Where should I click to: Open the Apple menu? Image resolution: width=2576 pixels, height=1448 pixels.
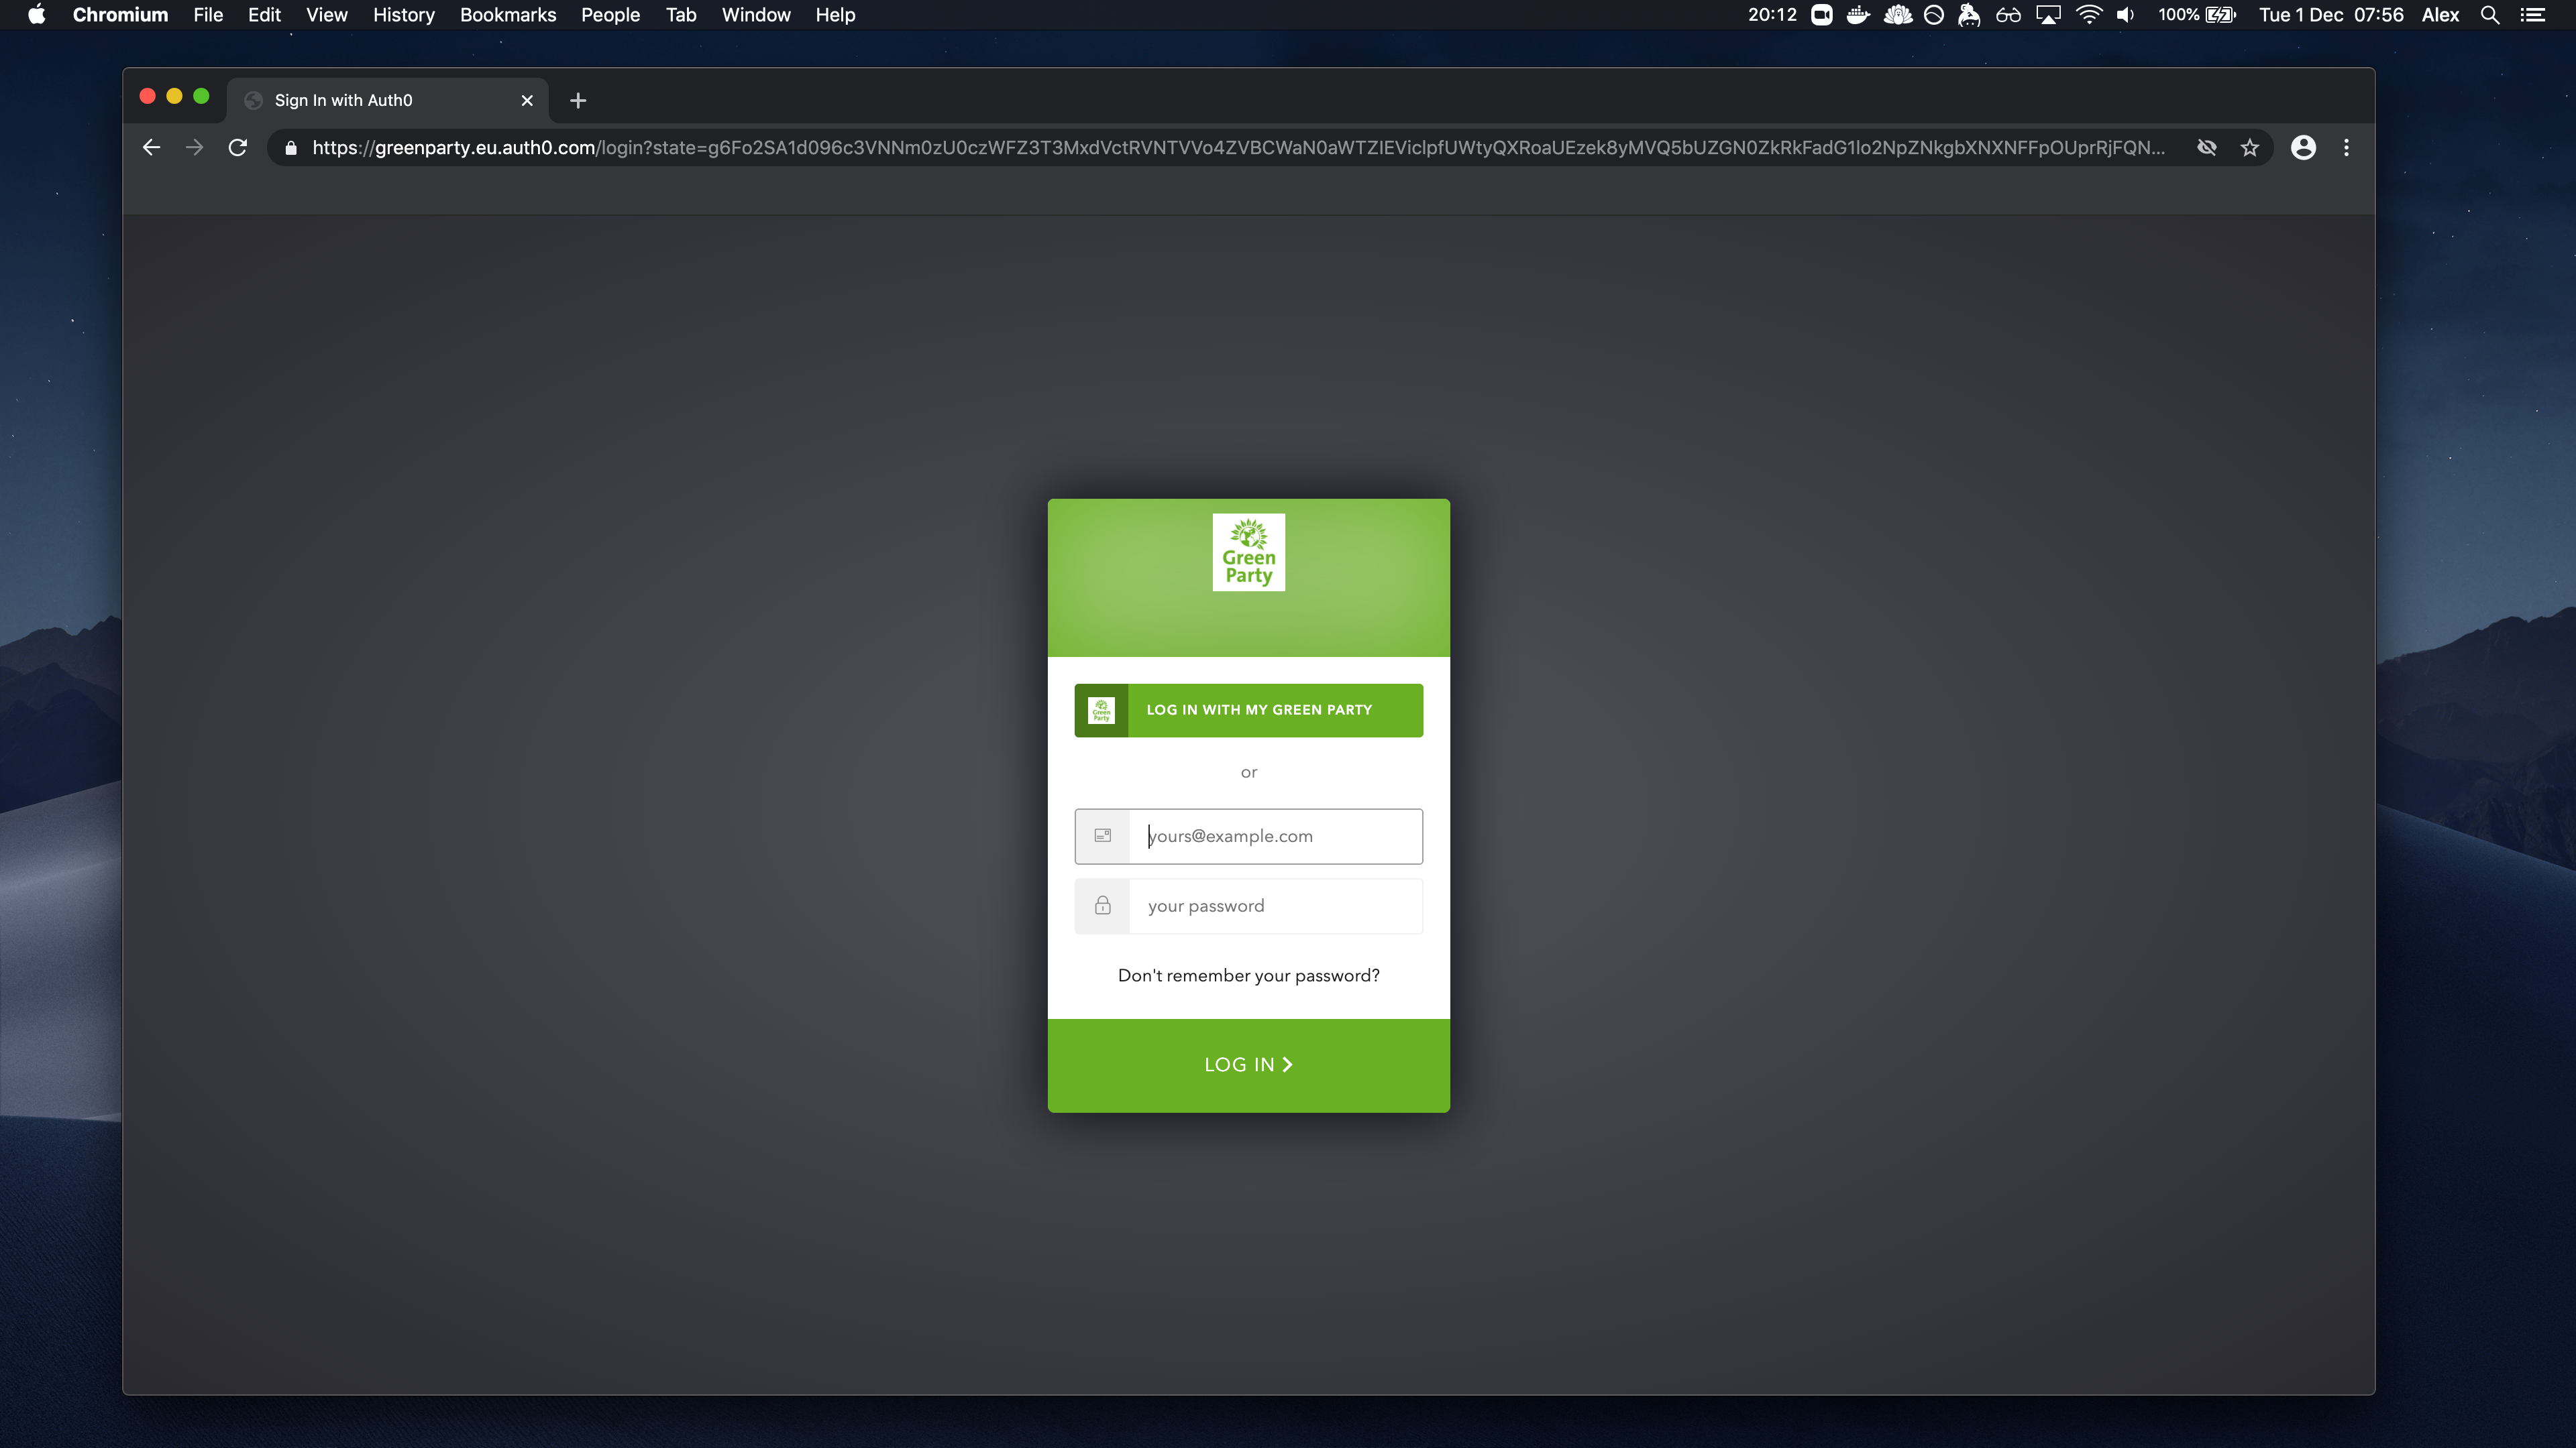(x=36, y=15)
